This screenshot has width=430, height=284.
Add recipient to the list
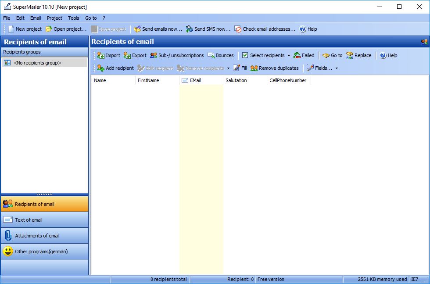115,68
